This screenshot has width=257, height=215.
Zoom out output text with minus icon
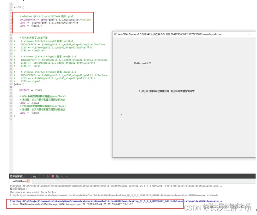click(66, 176)
